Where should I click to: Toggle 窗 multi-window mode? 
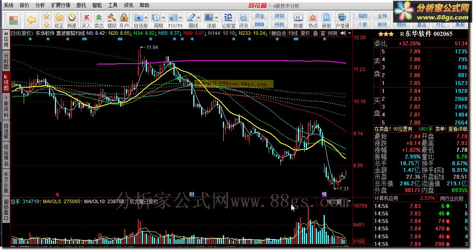(323, 33)
